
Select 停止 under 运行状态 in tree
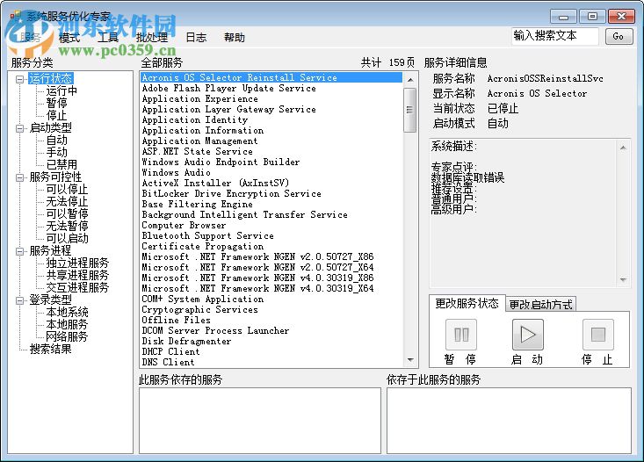click(x=57, y=115)
